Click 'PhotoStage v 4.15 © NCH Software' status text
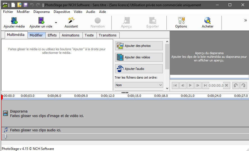249x151 pixels. point(28,149)
